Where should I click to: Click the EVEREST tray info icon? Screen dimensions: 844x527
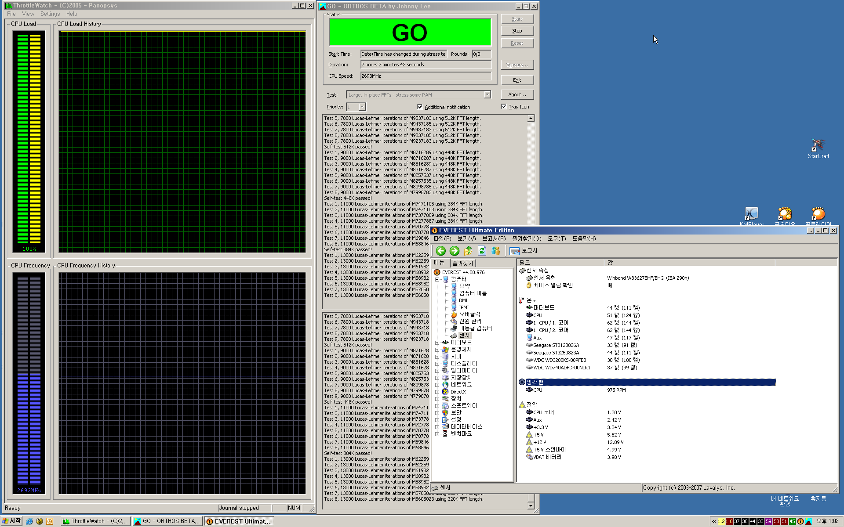pyautogui.click(x=800, y=521)
